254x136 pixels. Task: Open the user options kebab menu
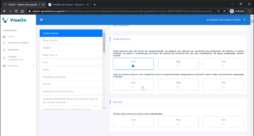coord(244,20)
